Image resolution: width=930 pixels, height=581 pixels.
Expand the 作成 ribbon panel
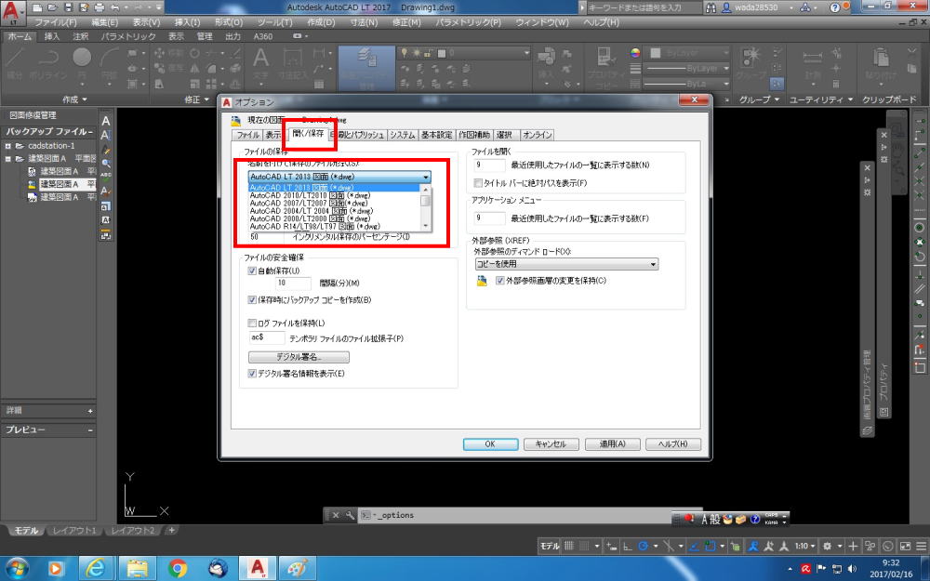click(x=74, y=99)
